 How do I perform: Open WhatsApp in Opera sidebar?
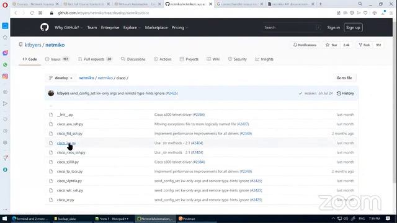(x=5, y=64)
